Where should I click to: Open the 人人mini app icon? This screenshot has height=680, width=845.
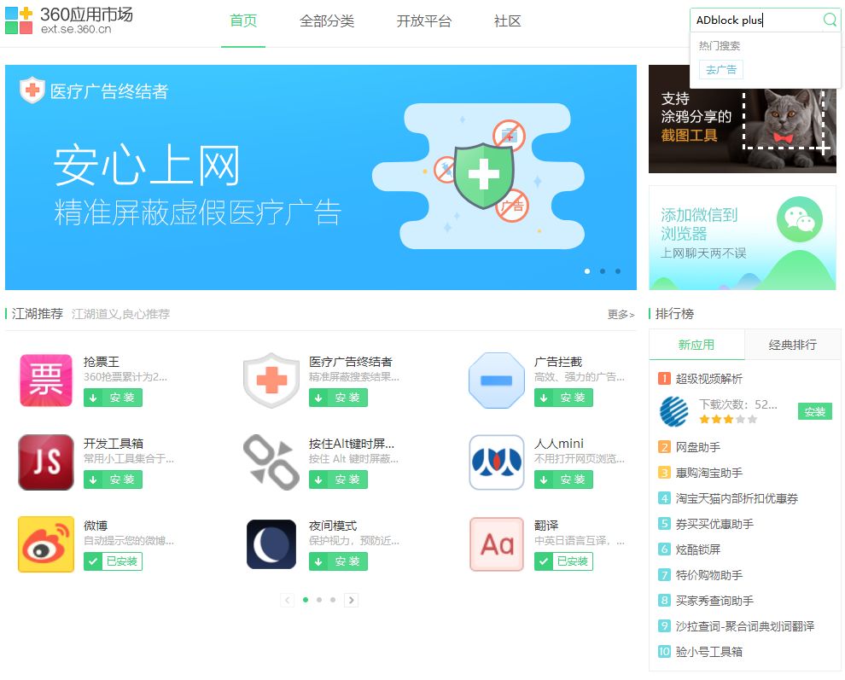click(496, 462)
